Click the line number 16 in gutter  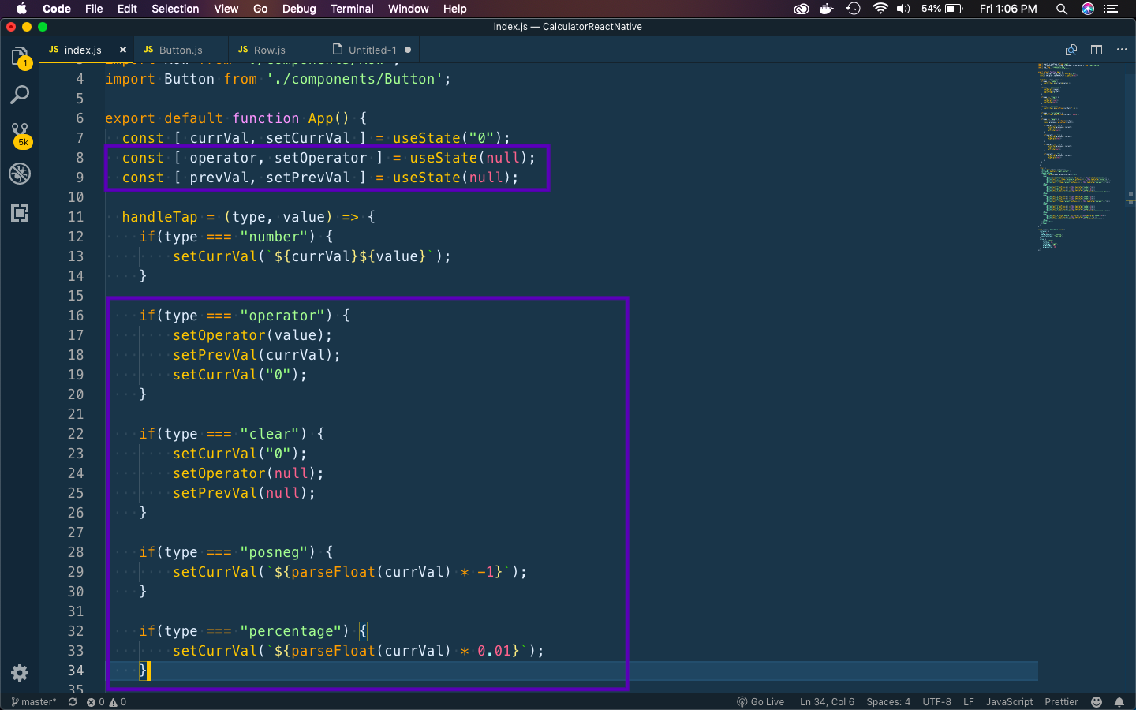(x=75, y=316)
